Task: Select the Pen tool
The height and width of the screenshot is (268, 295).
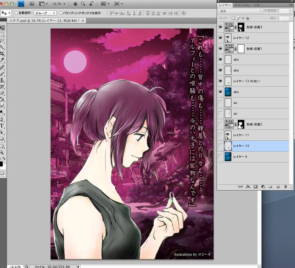Action: [x=2, y=119]
